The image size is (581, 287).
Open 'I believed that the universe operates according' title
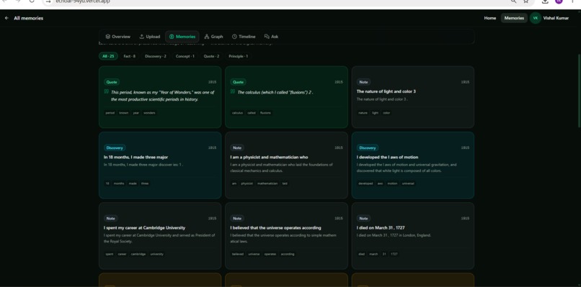pos(275,228)
